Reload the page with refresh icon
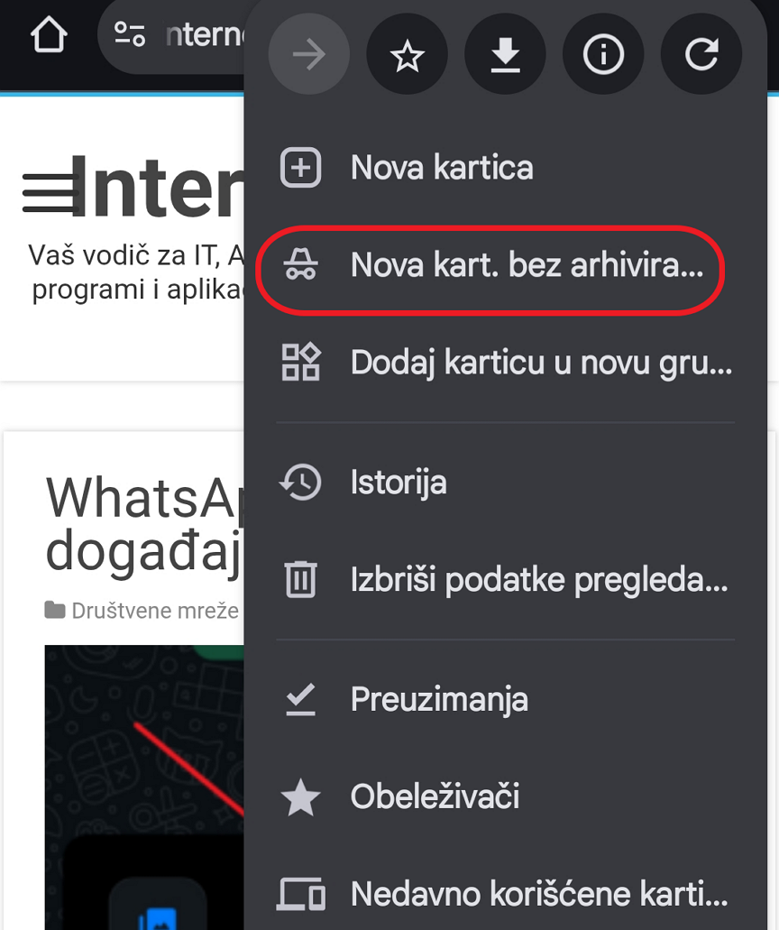Image resolution: width=779 pixels, height=930 pixels. coord(701,54)
